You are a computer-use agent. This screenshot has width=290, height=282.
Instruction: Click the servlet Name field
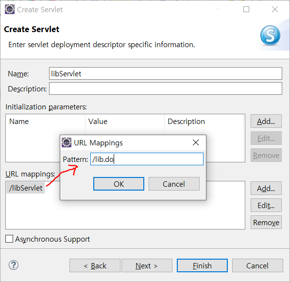(x=166, y=73)
